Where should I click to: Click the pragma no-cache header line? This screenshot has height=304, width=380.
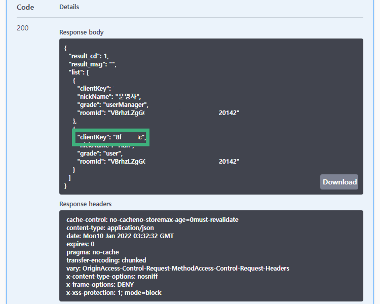coord(93,252)
